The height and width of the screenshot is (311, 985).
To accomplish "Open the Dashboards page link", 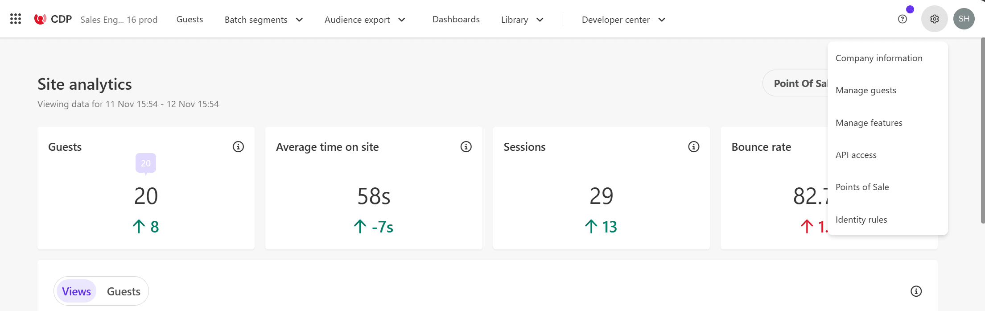I will pos(456,20).
